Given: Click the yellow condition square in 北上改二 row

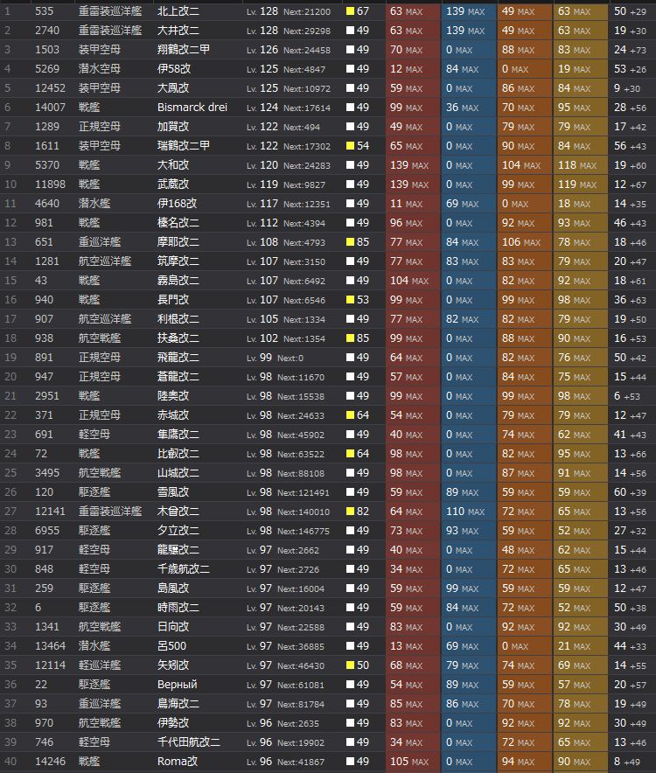Looking at the screenshot, I should point(350,11).
